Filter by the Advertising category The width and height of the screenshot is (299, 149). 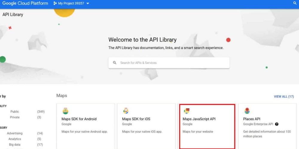[15, 133]
